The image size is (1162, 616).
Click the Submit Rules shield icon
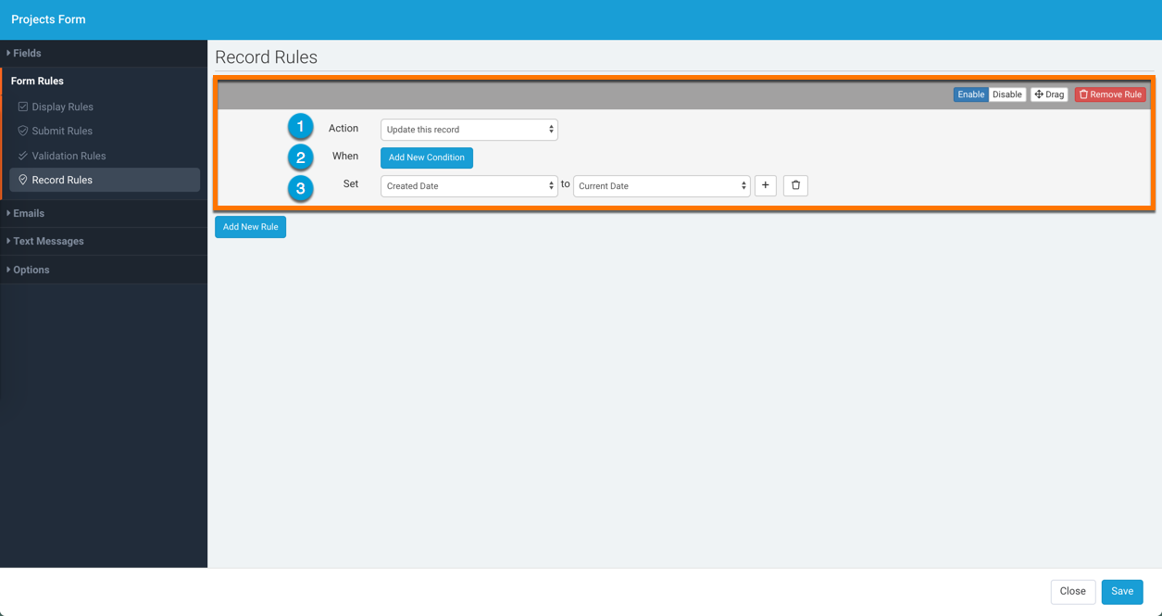pos(23,131)
